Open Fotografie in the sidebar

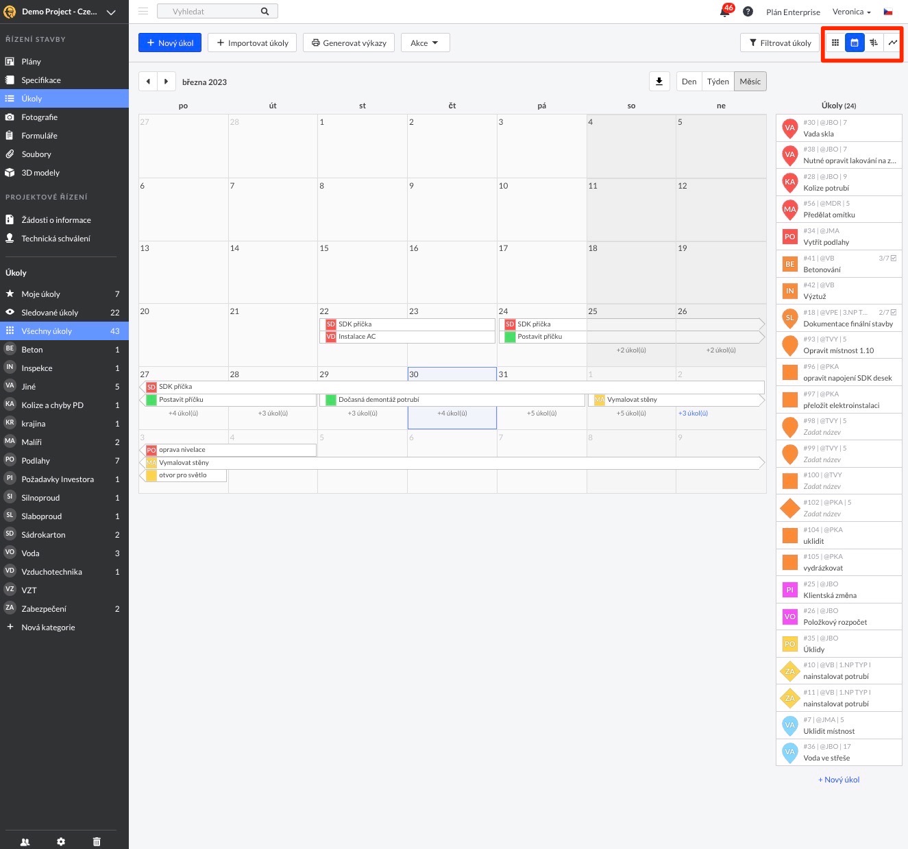click(x=39, y=117)
